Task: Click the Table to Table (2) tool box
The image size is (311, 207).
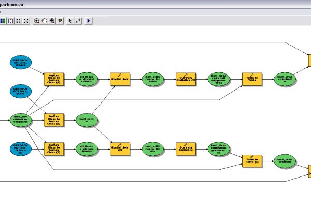Action: tap(251, 161)
